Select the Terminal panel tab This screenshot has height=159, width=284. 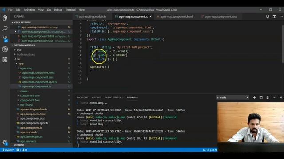coord(132,98)
